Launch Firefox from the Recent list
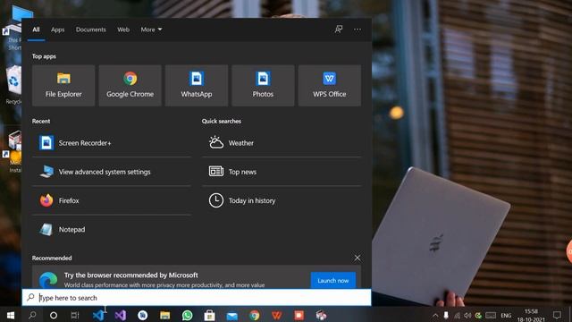572x322 pixels. point(111,200)
